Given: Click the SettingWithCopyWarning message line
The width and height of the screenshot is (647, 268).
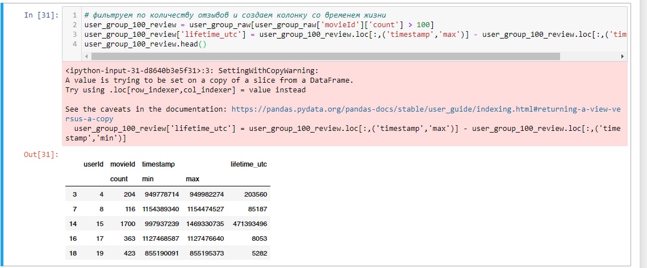Looking at the screenshot, I should (x=192, y=70).
